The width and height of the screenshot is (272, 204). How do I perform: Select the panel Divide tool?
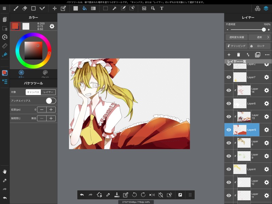pos(144,8)
